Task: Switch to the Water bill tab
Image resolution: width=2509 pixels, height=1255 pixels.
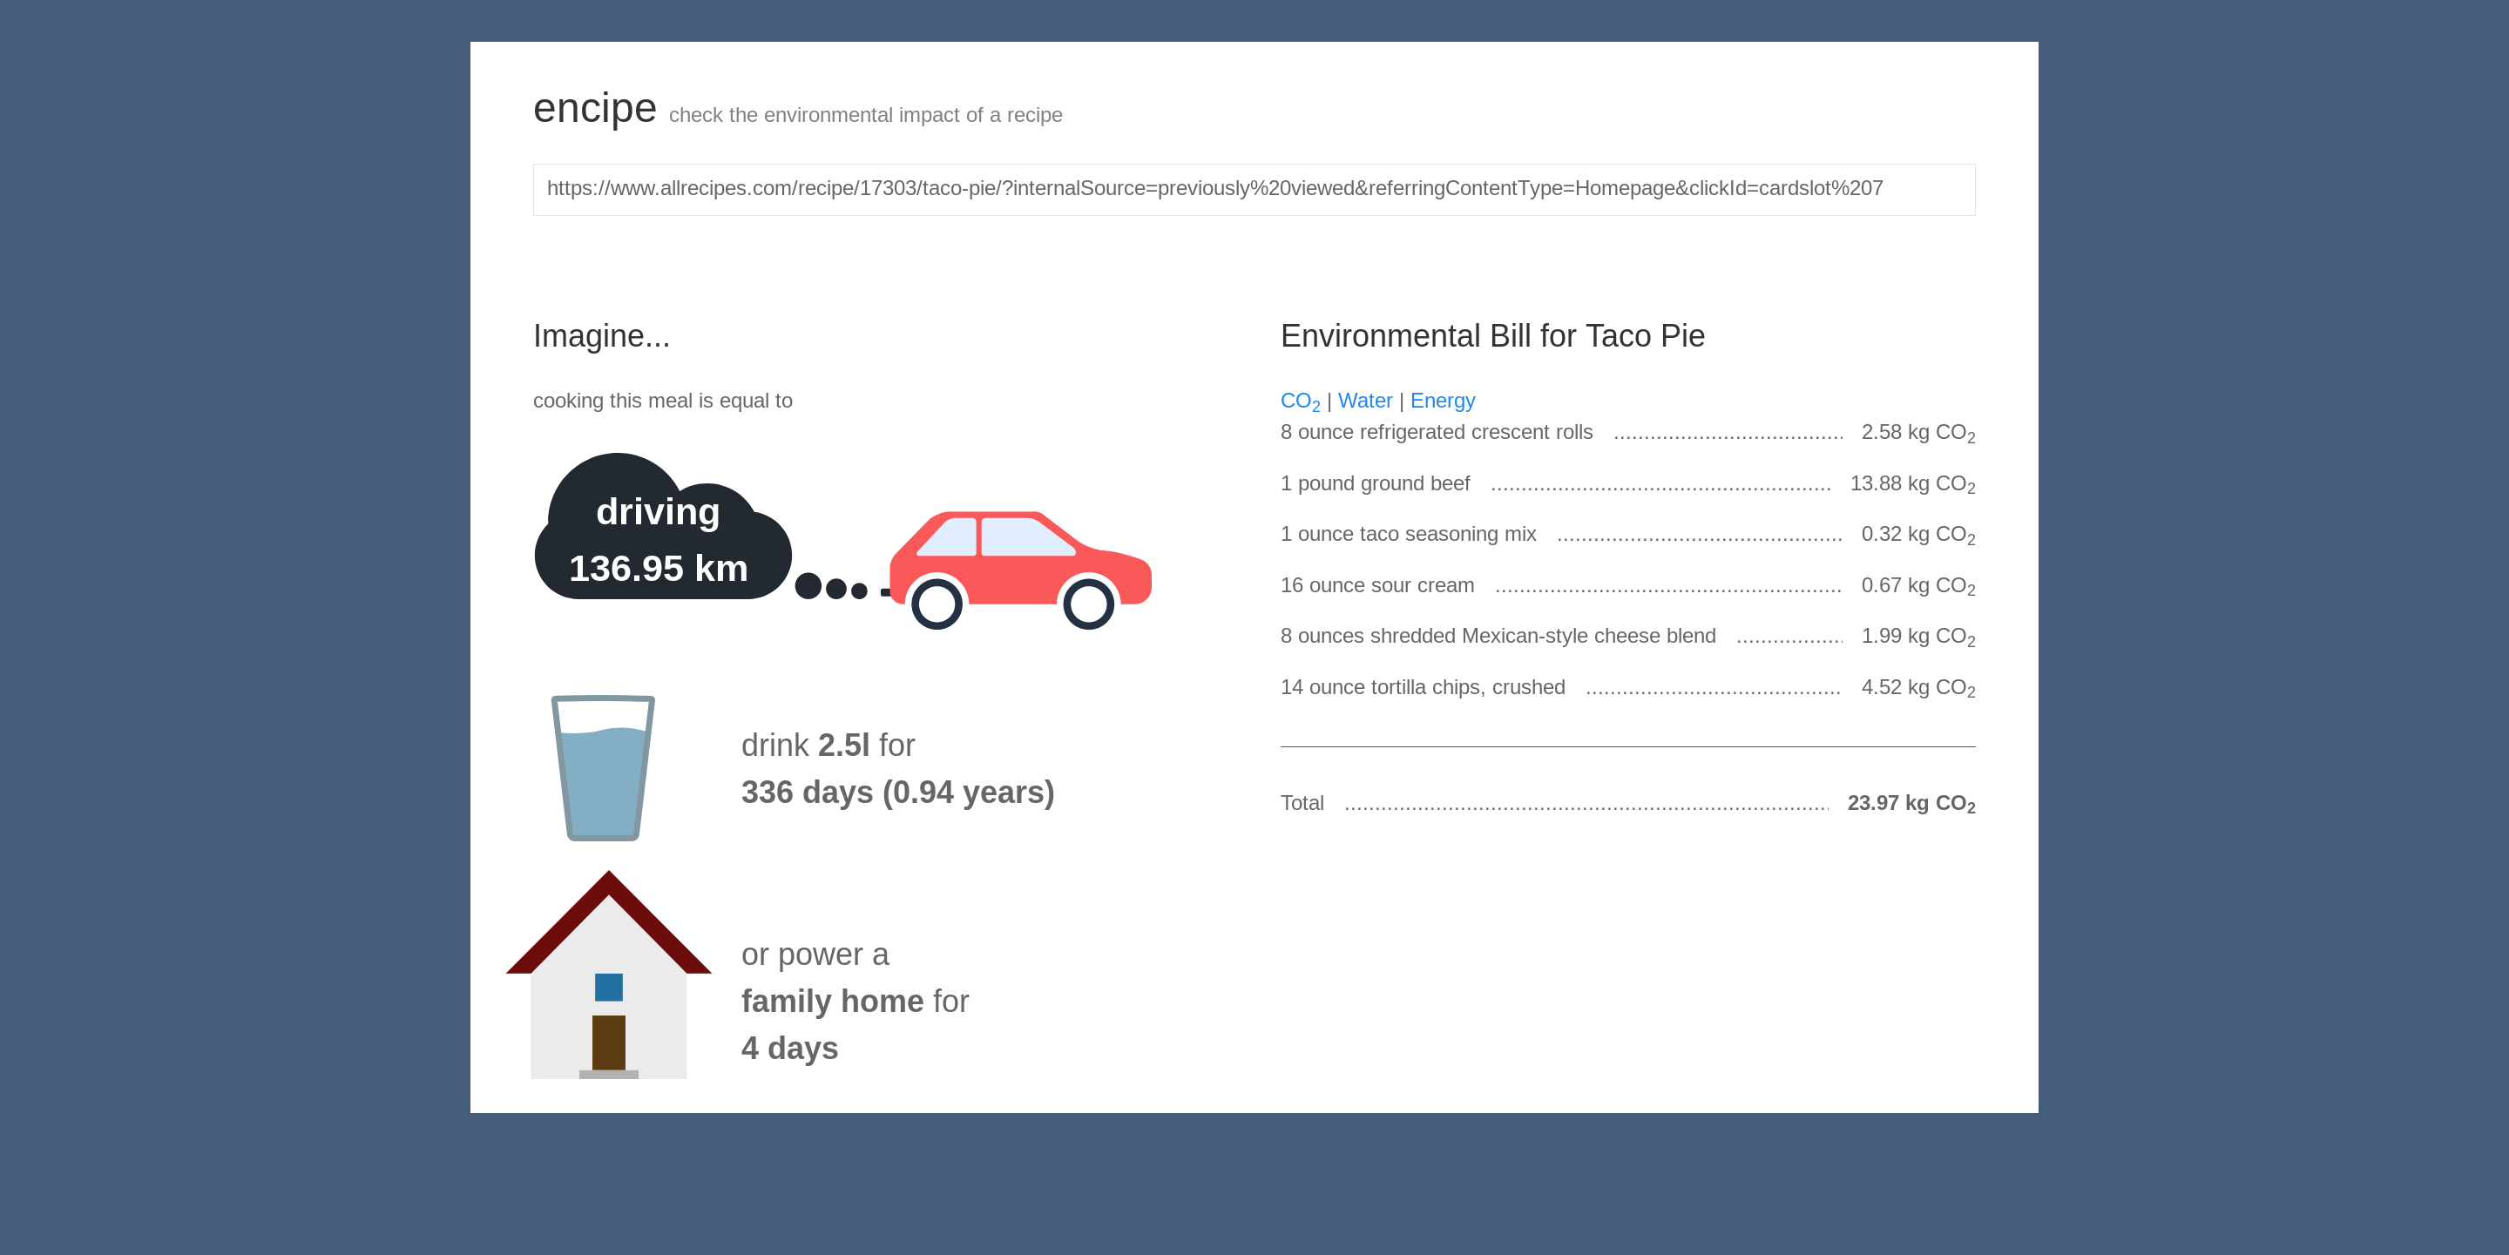Action: click(1364, 401)
